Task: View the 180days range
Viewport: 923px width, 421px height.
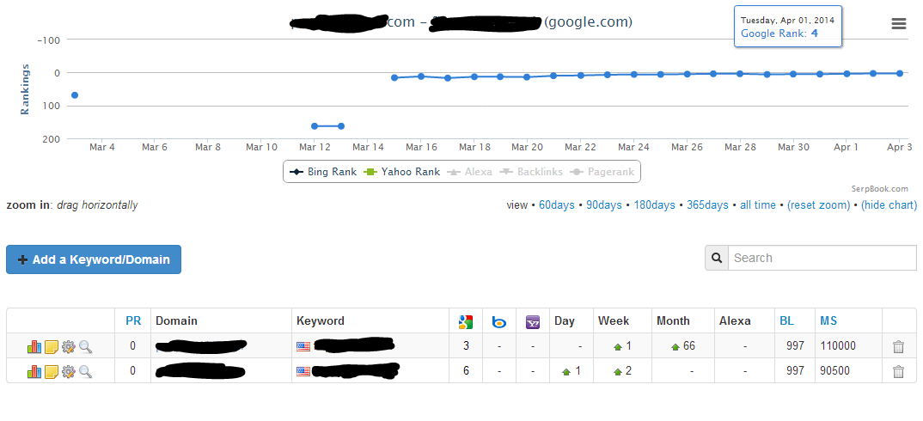Action: click(654, 205)
